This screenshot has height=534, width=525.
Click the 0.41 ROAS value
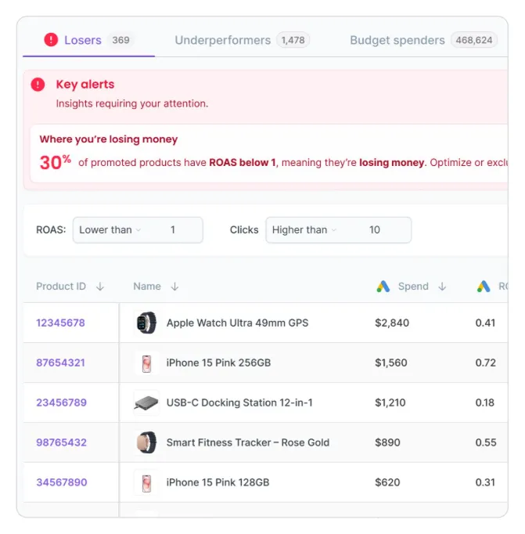pyautogui.click(x=485, y=323)
